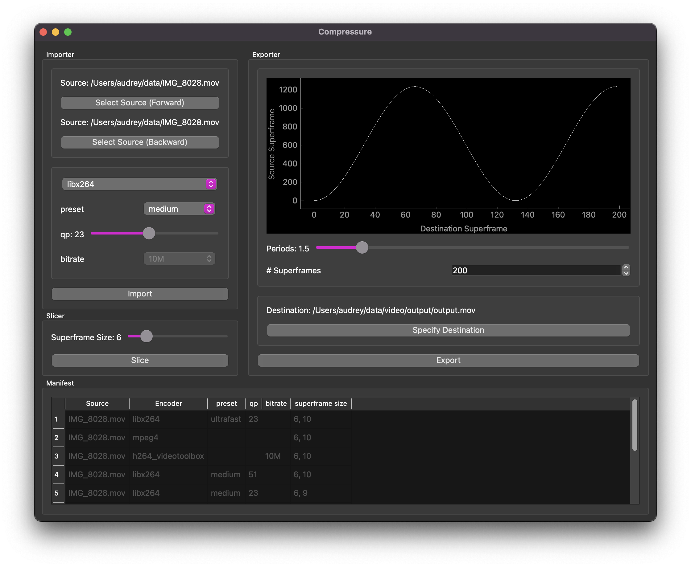The image size is (691, 567).
Task: Click the superframe size column header
Action: click(320, 404)
